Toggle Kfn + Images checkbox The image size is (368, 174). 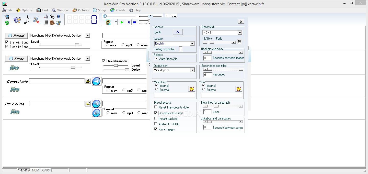tap(156, 129)
